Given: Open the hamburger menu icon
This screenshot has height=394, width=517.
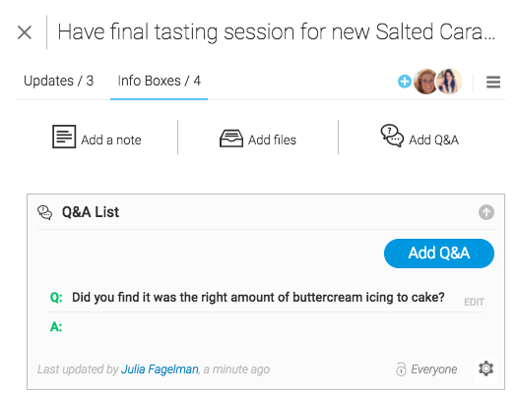Looking at the screenshot, I should tap(493, 82).
